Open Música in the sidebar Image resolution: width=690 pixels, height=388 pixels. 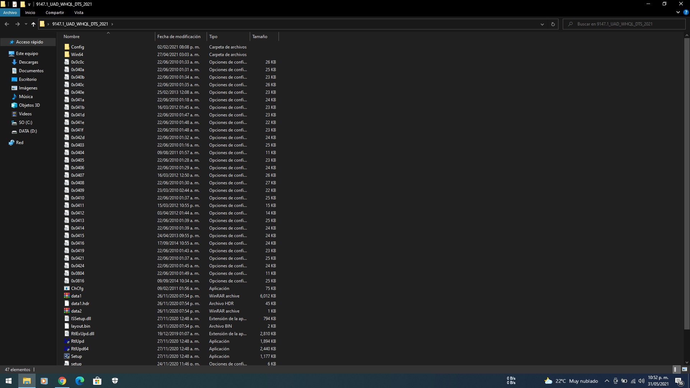[x=26, y=97]
